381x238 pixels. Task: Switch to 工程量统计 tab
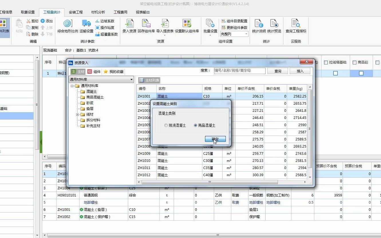coord(52,12)
